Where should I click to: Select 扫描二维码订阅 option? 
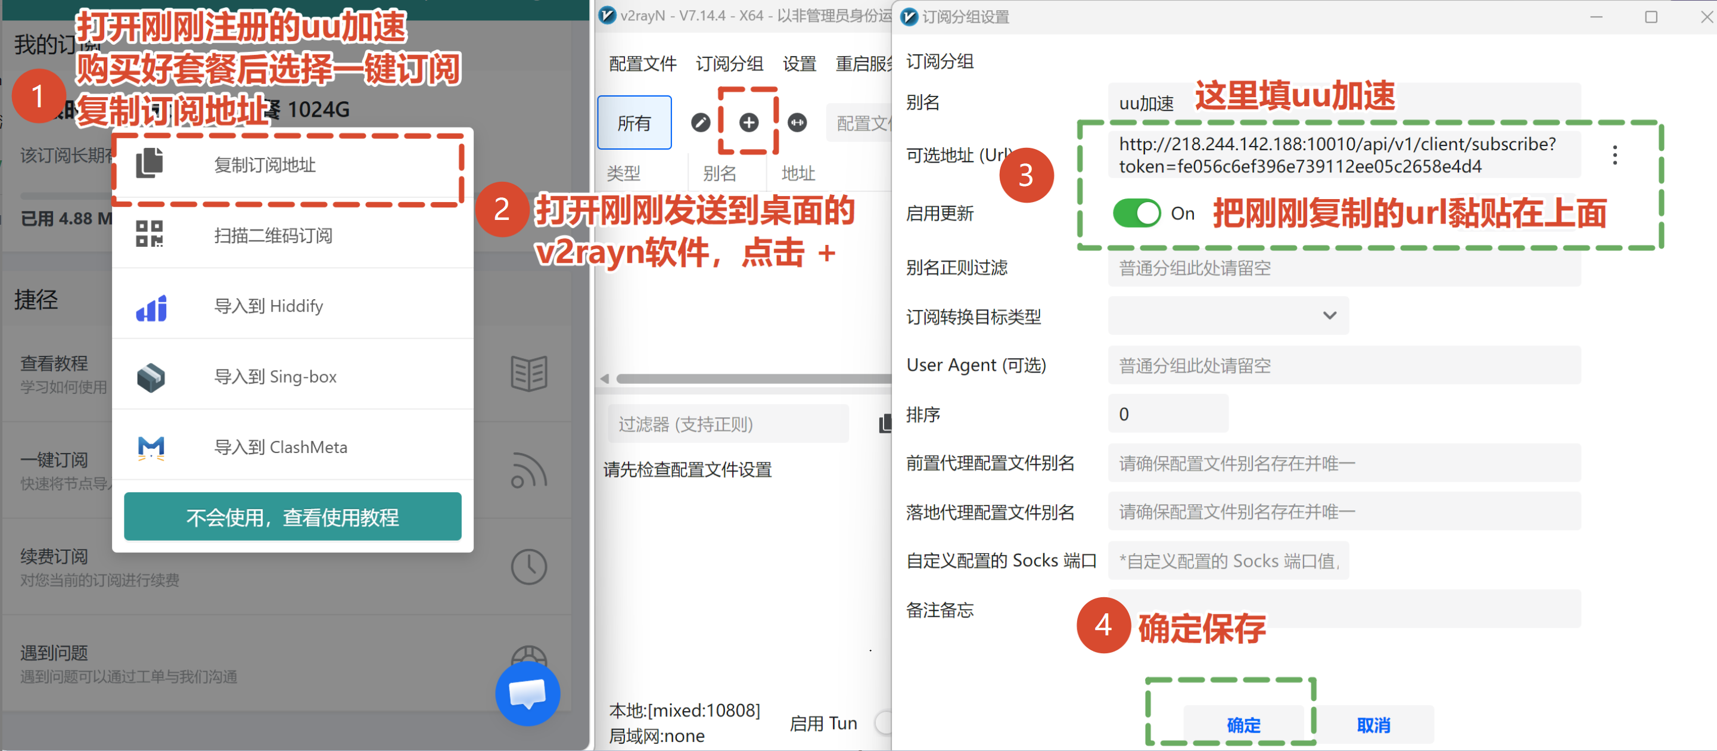coord(293,235)
